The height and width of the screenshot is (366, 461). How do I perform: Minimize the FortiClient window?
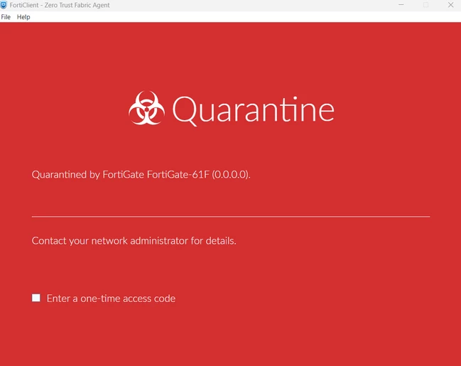(x=401, y=5)
